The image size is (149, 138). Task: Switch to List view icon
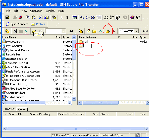click(x=93, y=18)
